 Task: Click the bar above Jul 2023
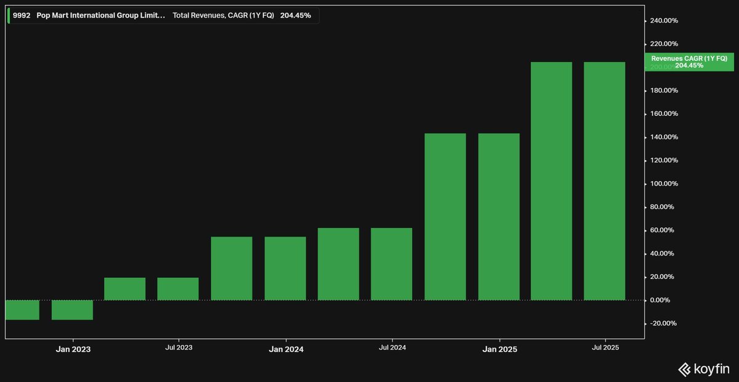point(178,289)
